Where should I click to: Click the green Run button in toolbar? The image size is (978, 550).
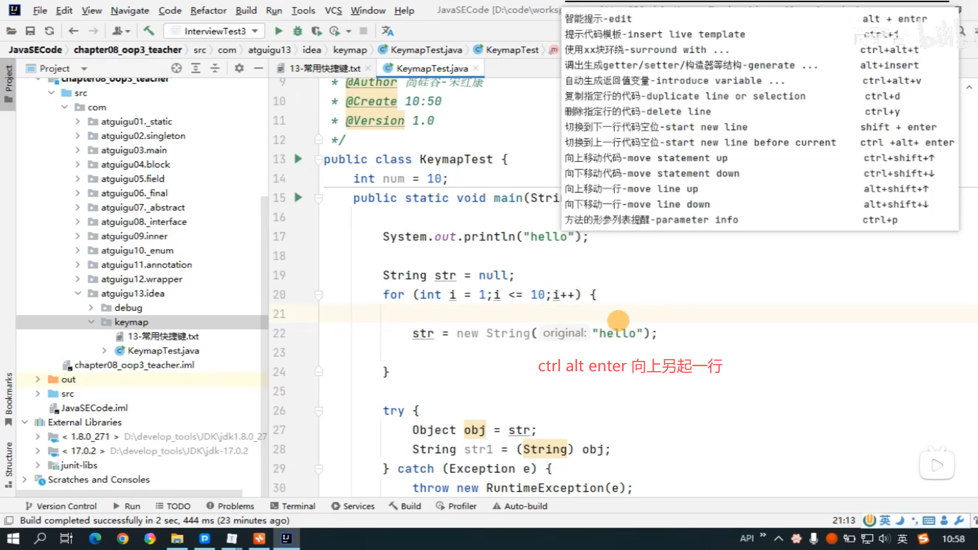coord(278,31)
